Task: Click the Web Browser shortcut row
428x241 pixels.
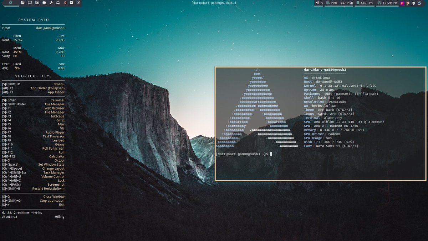Action: click(x=33, y=108)
